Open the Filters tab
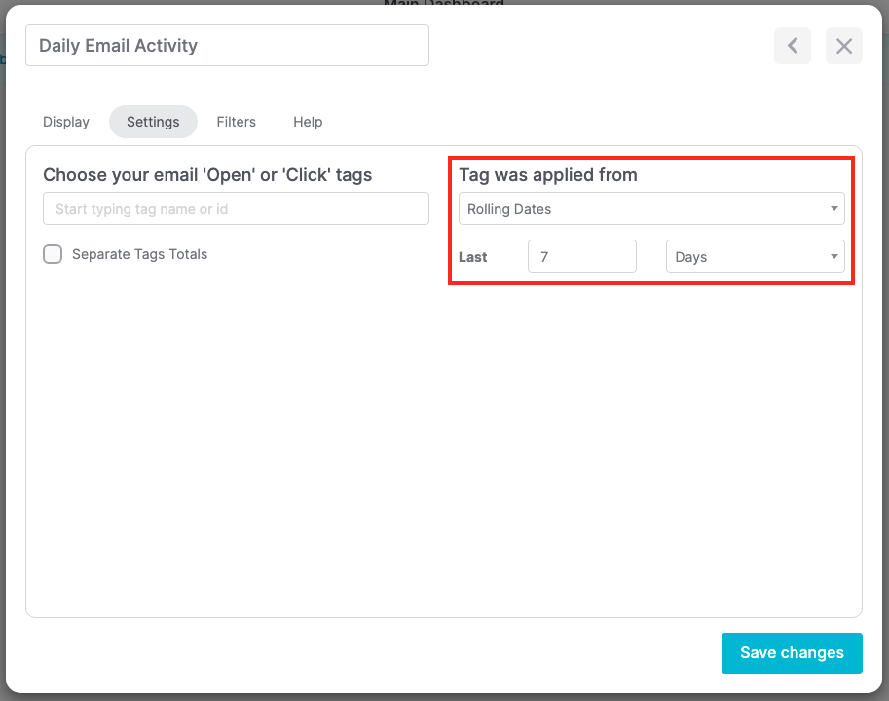The width and height of the screenshot is (889, 701). (236, 122)
